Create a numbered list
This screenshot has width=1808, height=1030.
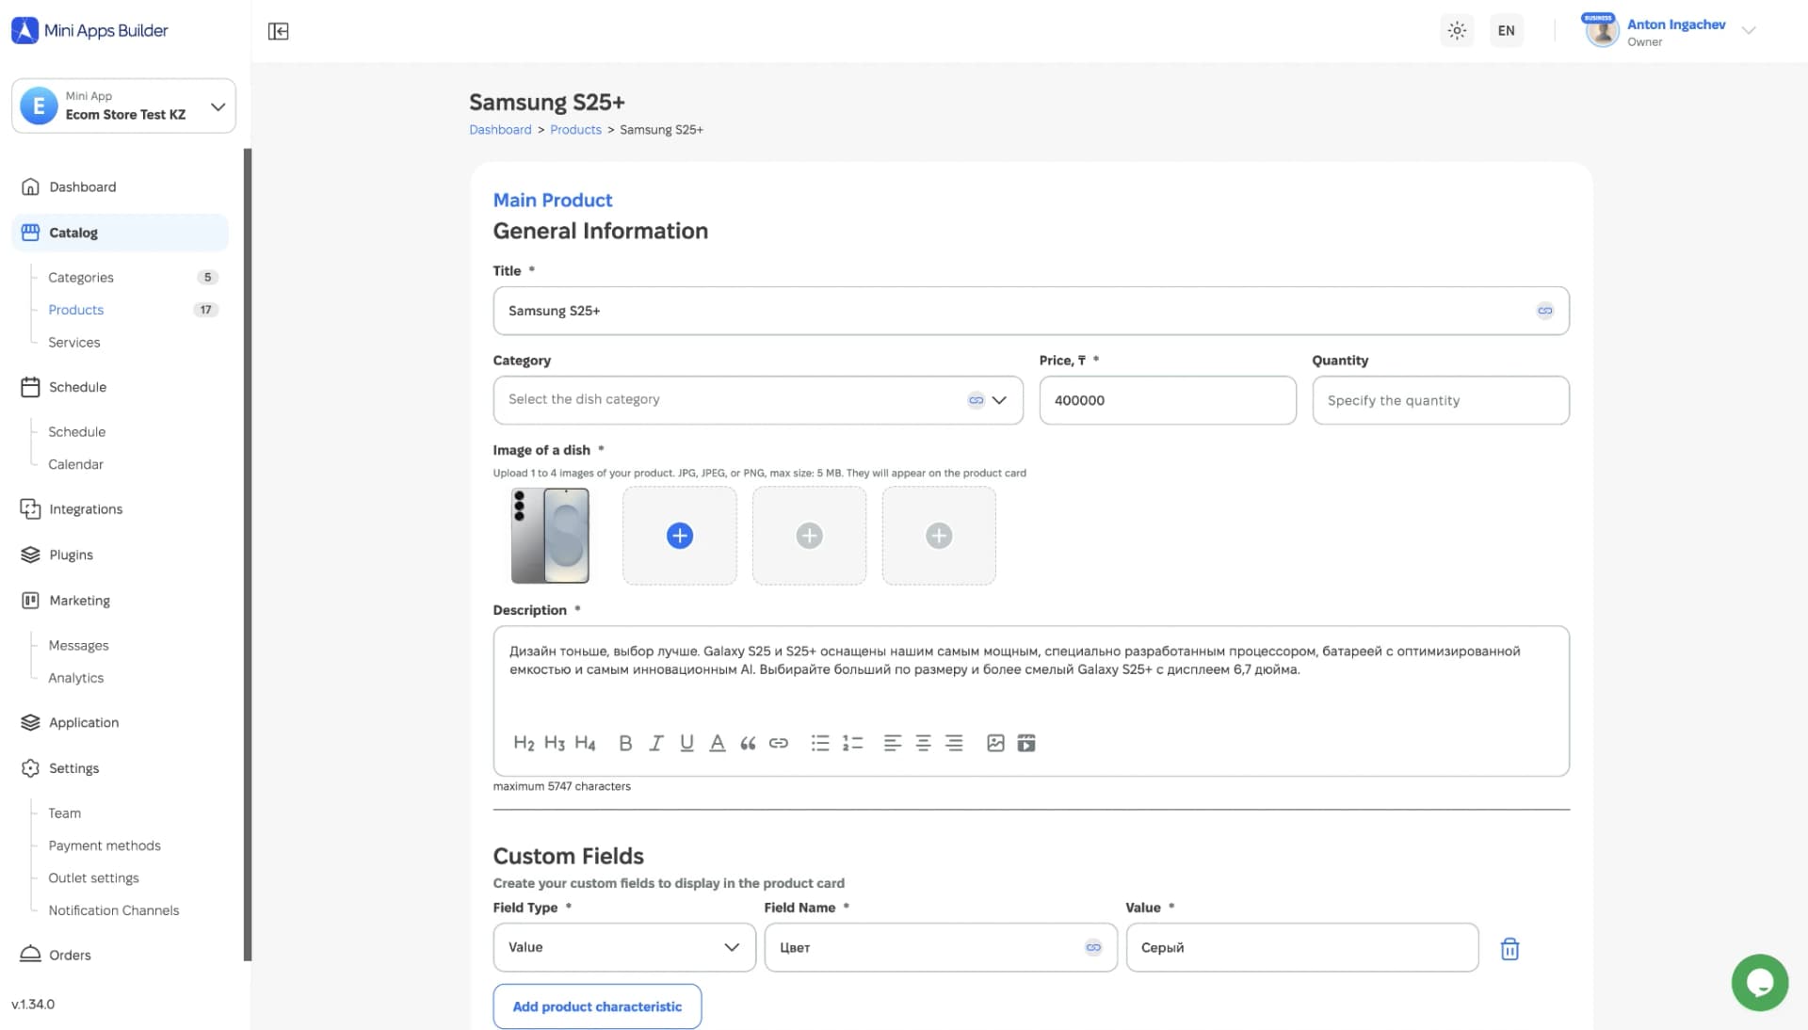tap(852, 743)
